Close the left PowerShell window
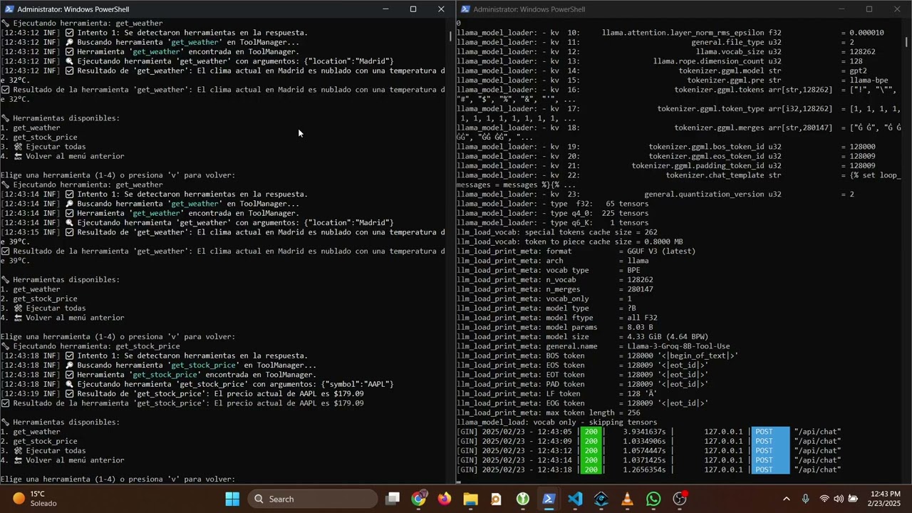Screen dimensions: 912x513 [441, 9]
